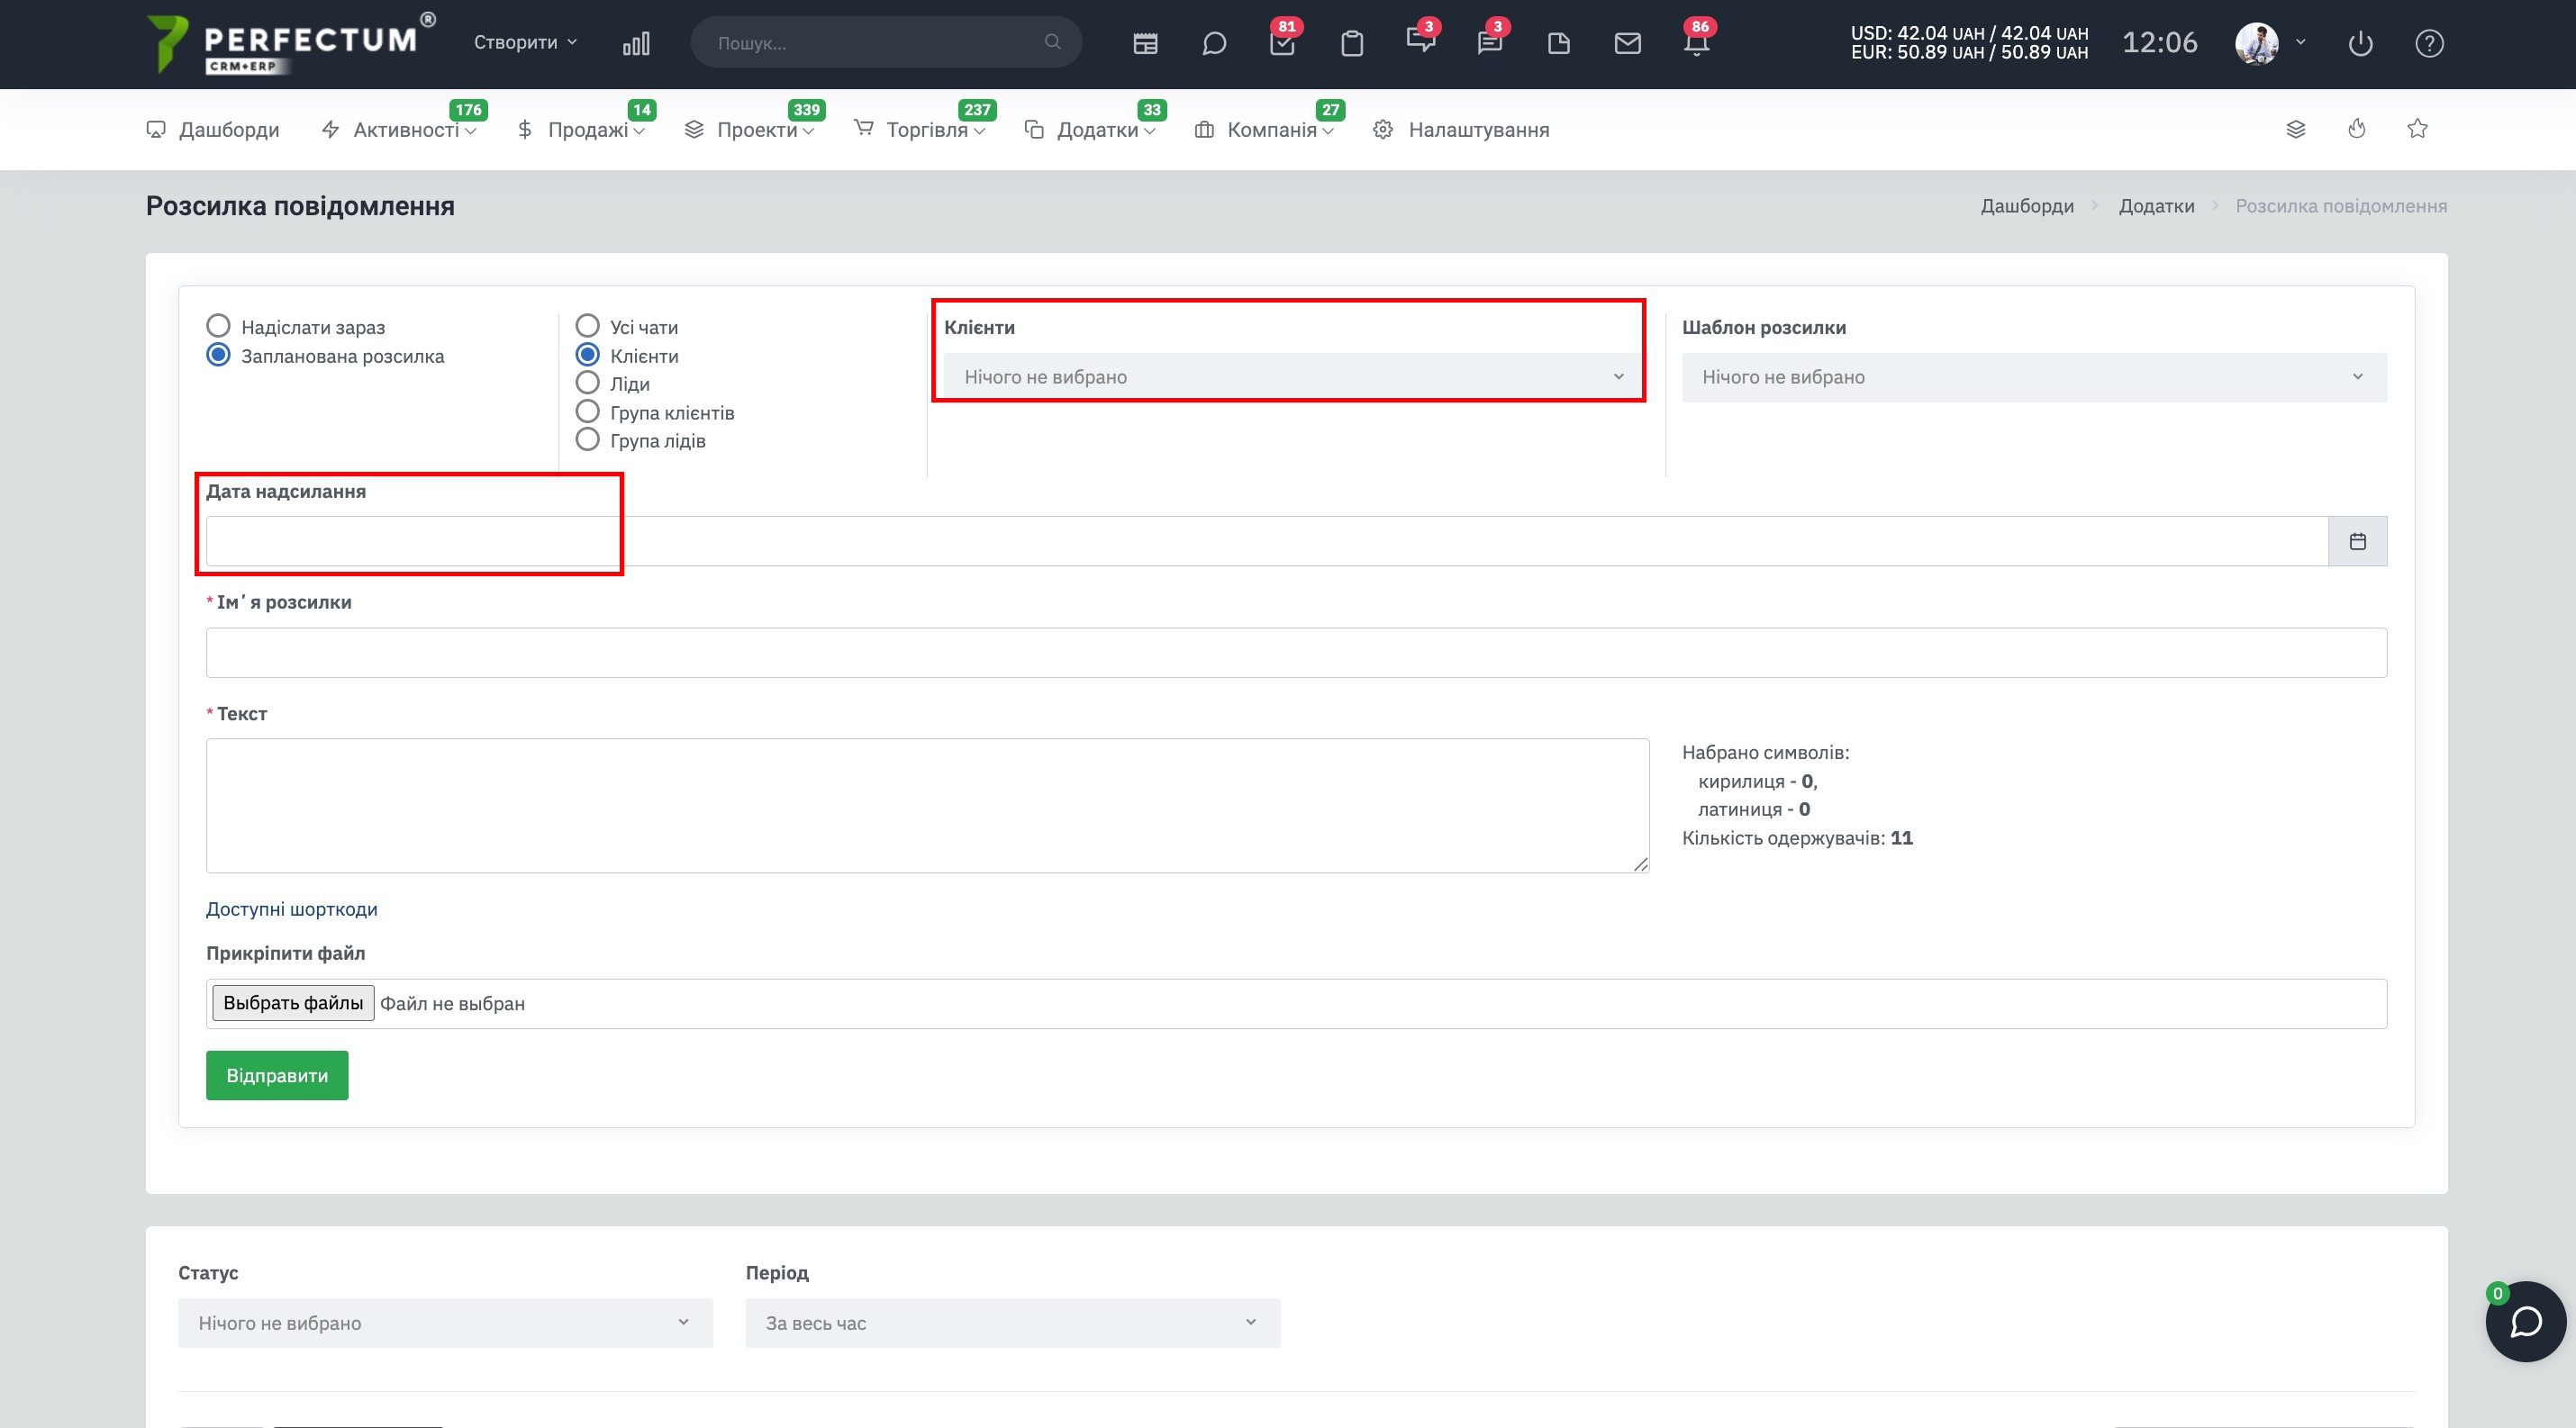Screen dimensions: 2576x1428
Task: Click the user avatar picture
Action: click(x=2257, y=43)
